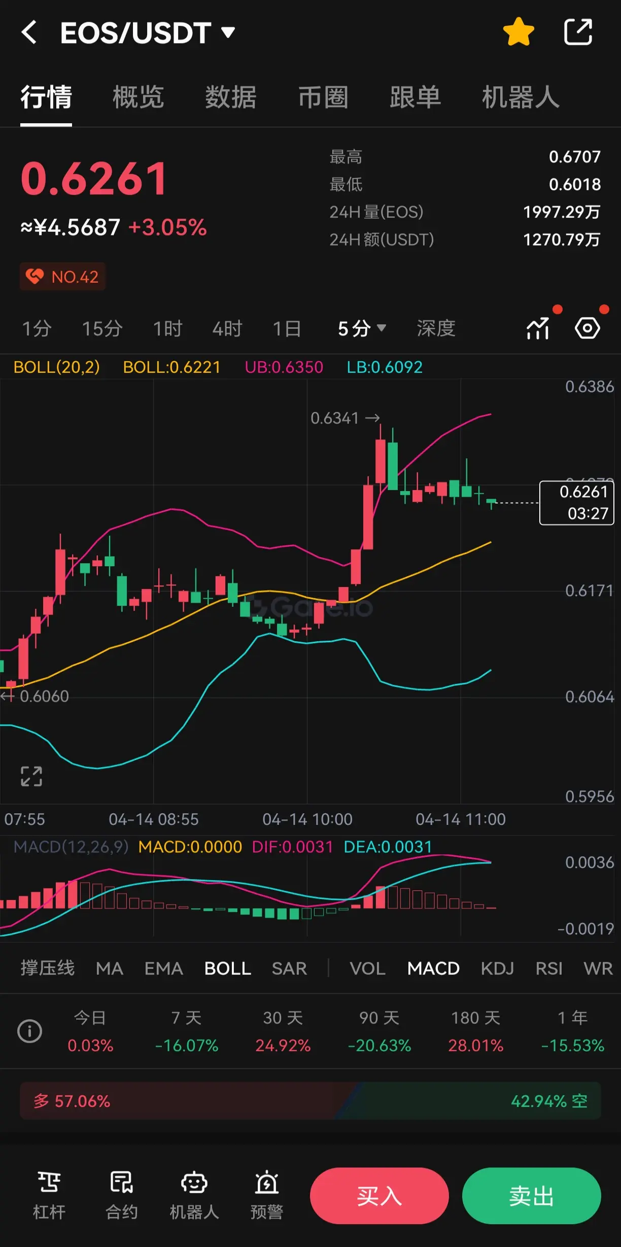Tap the MACD(12,26,9) indicator label
The width and height of the screenshot is (621, 1247).
pos(71,847)
